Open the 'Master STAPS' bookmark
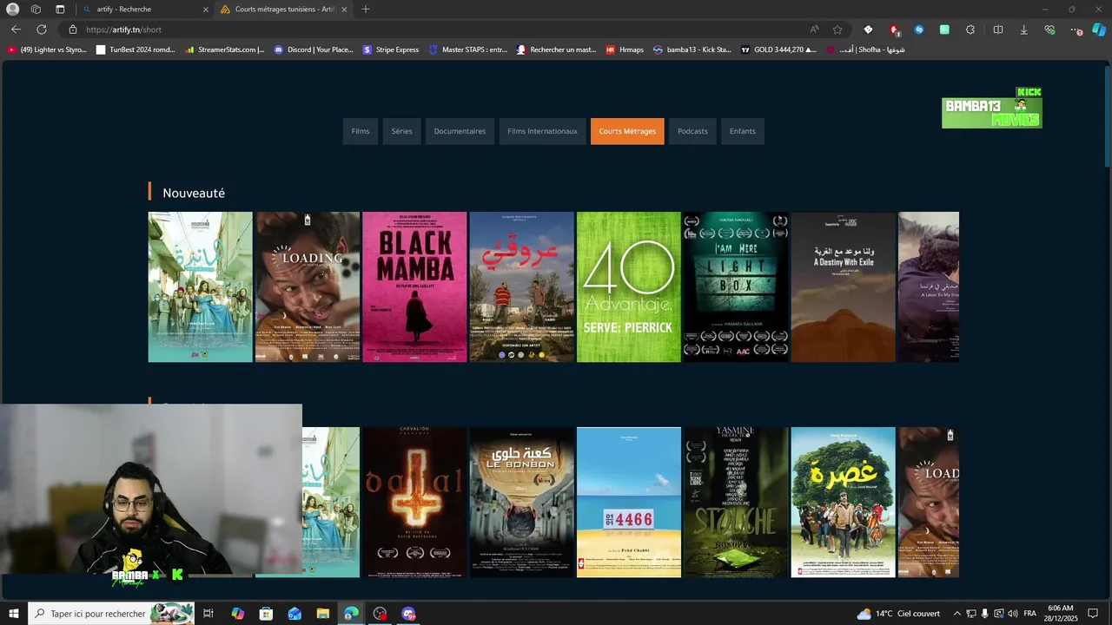Image resolution: width=1112 pixels, height=625 pixels. pyautogui.click(x=468, y=49)
